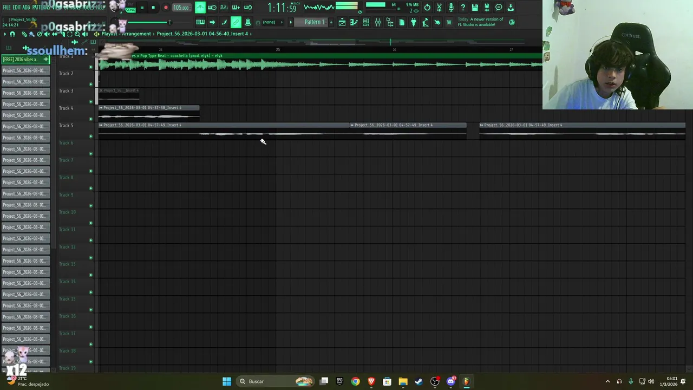Open Track 4 clip menu arrow
Image resolution: width=693 pixels, height=390 pixels.
click(101, 108)
